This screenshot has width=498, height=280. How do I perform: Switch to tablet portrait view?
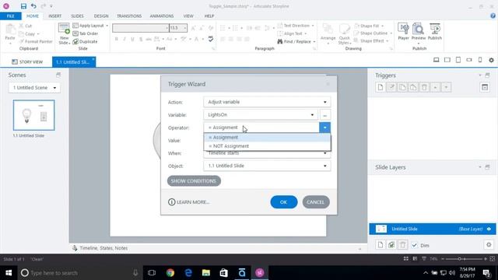[458, 60]
